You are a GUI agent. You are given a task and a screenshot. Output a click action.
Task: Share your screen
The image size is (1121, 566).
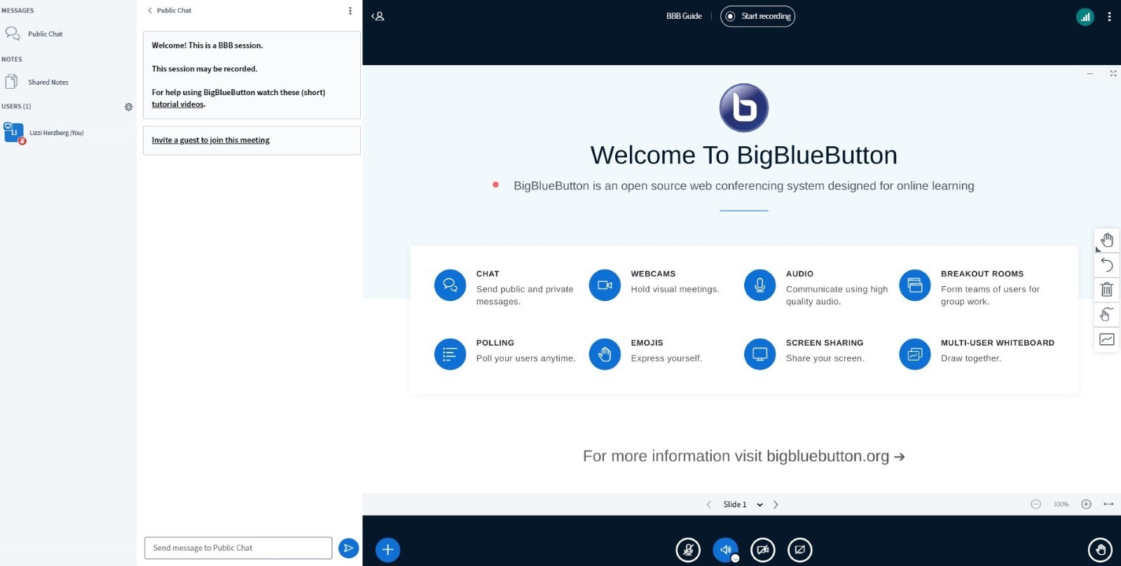(x=799, y=550)
